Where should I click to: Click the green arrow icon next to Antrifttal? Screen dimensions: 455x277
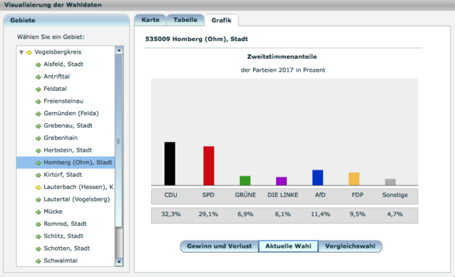tap(38, 77)
